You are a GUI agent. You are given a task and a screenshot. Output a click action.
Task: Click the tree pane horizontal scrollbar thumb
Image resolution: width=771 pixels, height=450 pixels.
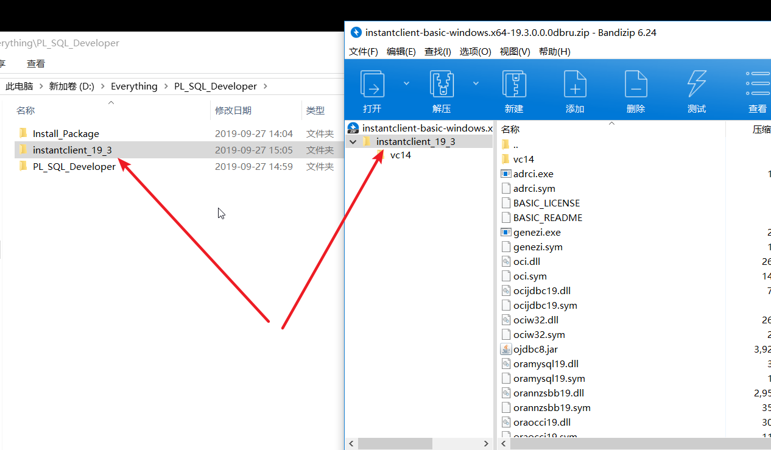click(x=395, y=444)
